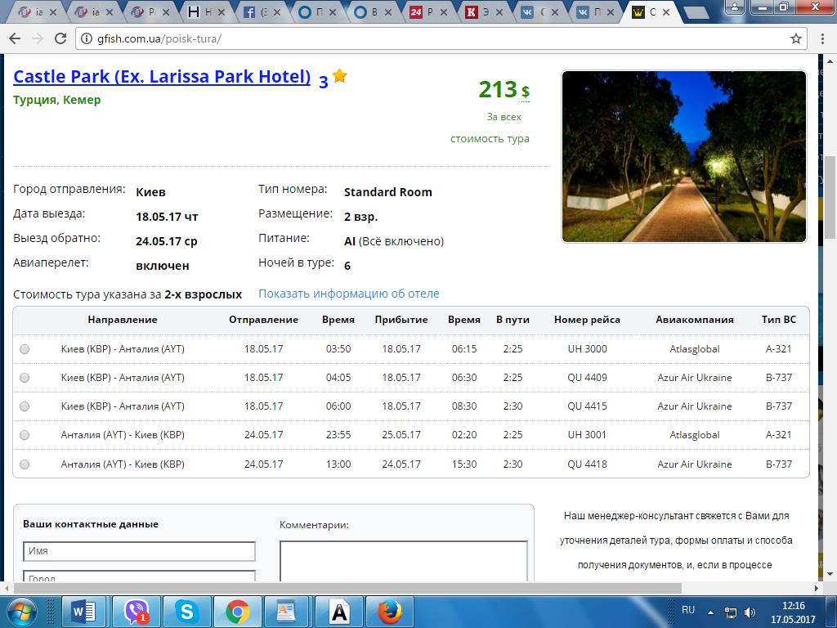This screenshot has height=628, width=837.
Task: Reload the page with the refresh icon
Action: coord(60,38)
